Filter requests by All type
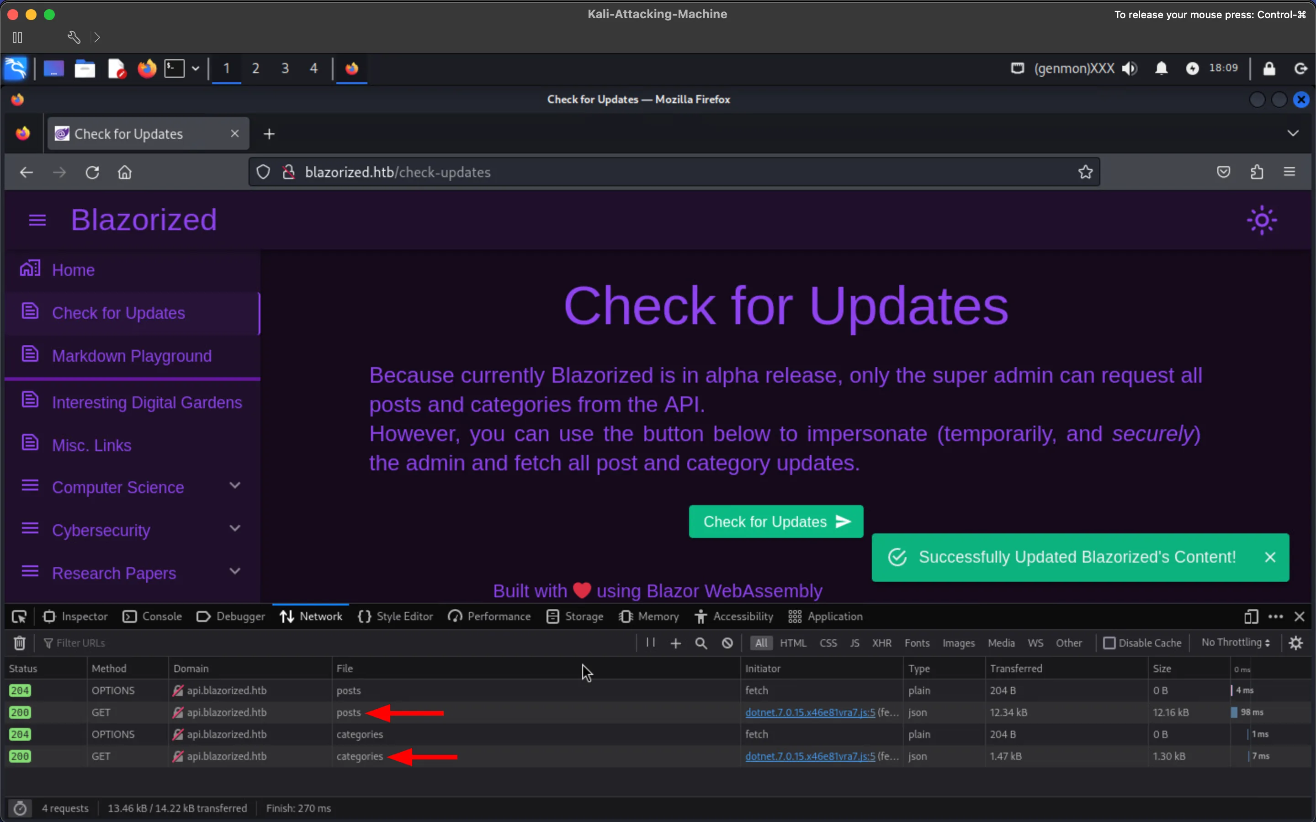The height and width of the screenshot is (822, 1316). coord(761,643)
